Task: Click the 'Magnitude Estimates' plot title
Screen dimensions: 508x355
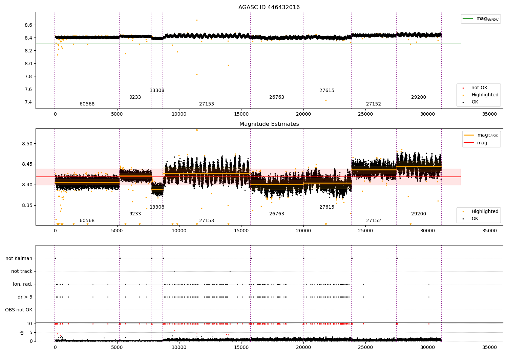Action: point(269,124)
